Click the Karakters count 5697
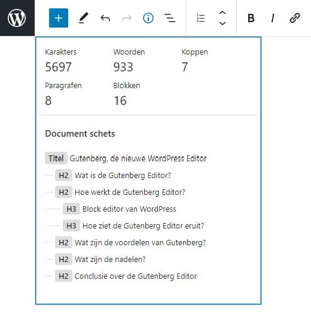The height and width of the screenshot is (313, 311). [x=59, y=67]
